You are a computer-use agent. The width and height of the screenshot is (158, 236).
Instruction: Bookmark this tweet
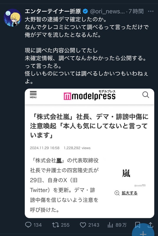(x=138, y=225)
